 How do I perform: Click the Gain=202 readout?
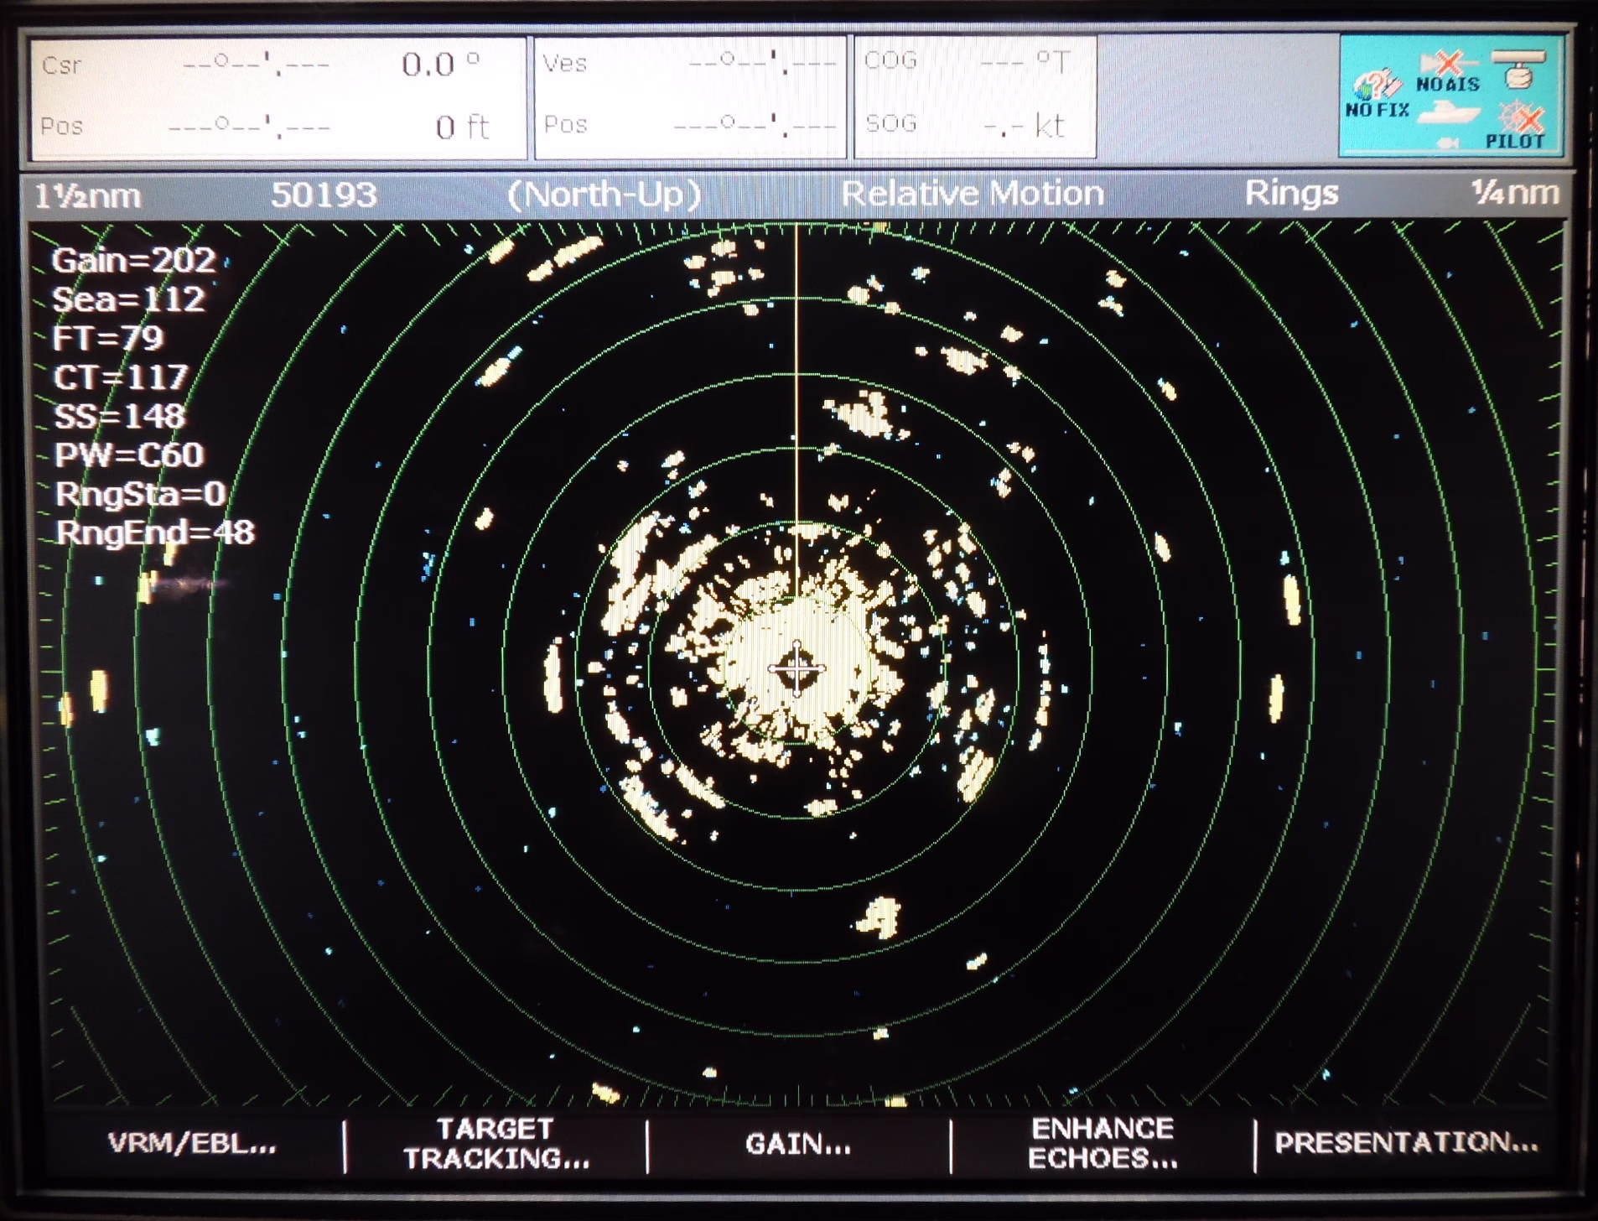[x=133, y=261]
